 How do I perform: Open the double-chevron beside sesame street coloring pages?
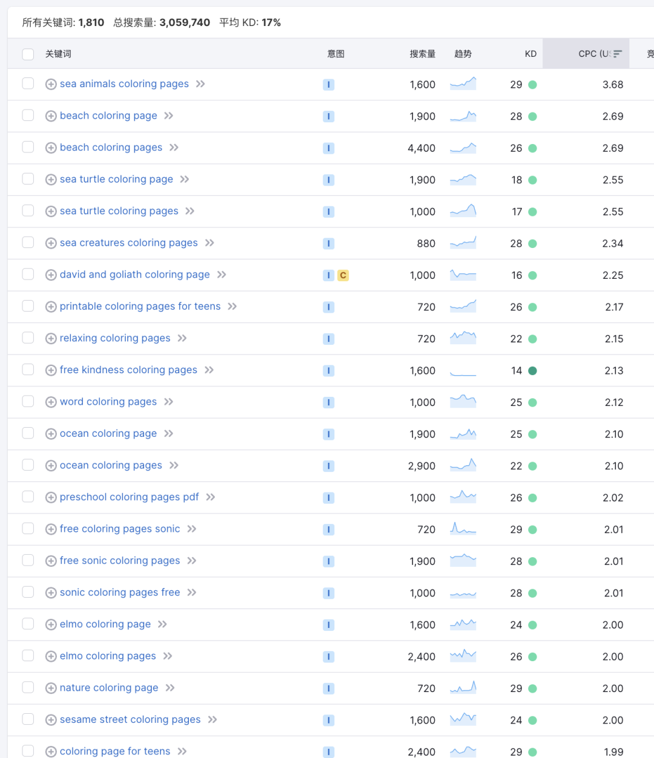[x=213, y=720]
